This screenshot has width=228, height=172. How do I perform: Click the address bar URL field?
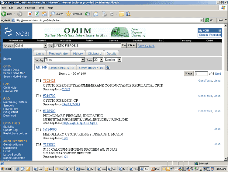107,20
